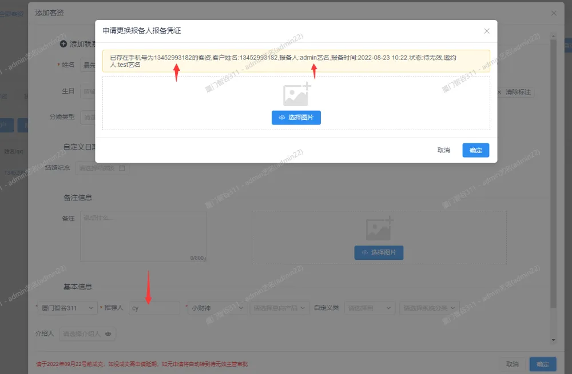This screenshot has width=572, height=374.
Task: Click the background 选择图片 button beside 备注
Action: point(379,252)
